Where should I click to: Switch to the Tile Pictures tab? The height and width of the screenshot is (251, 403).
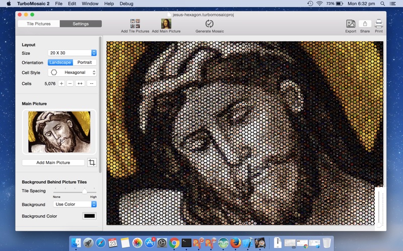click(39, 24)
